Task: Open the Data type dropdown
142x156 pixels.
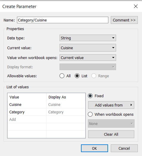Action: click(88, 38)
